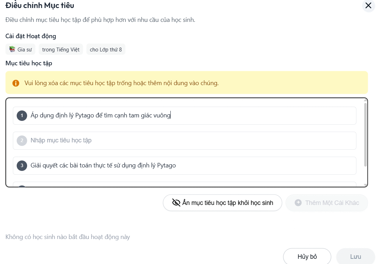Click the info icon in the yellow warning banner
The image size is (379, 264).
(x=16, y=83)
